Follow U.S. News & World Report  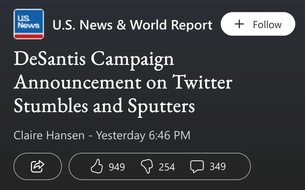pyautogui.click(x=258, y=24)
